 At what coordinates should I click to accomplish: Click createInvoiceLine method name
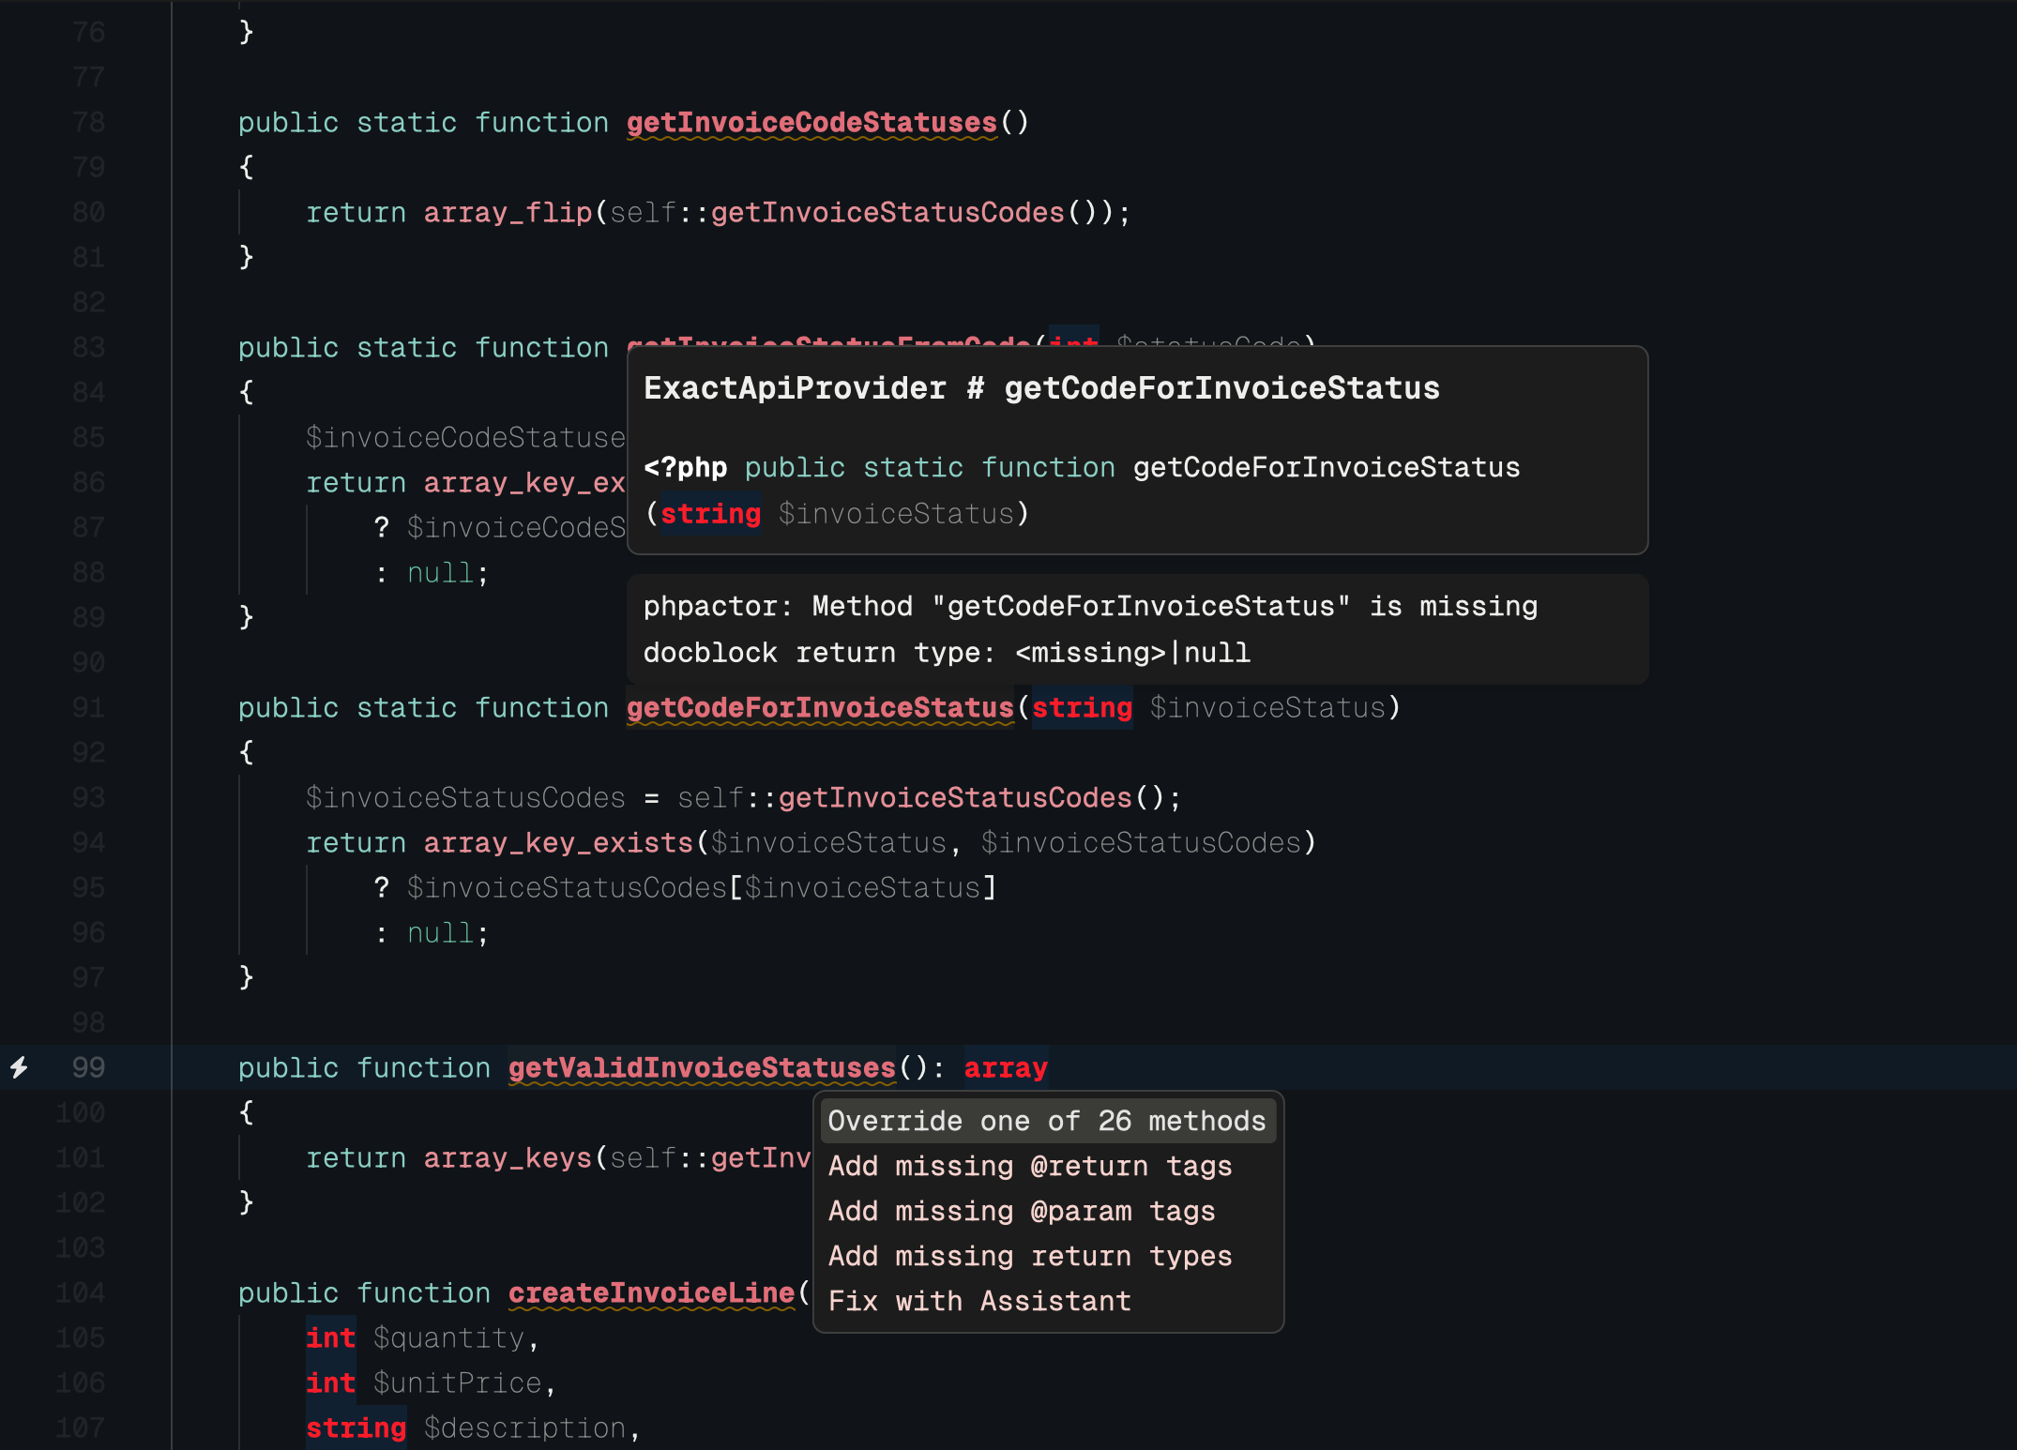651,1293
